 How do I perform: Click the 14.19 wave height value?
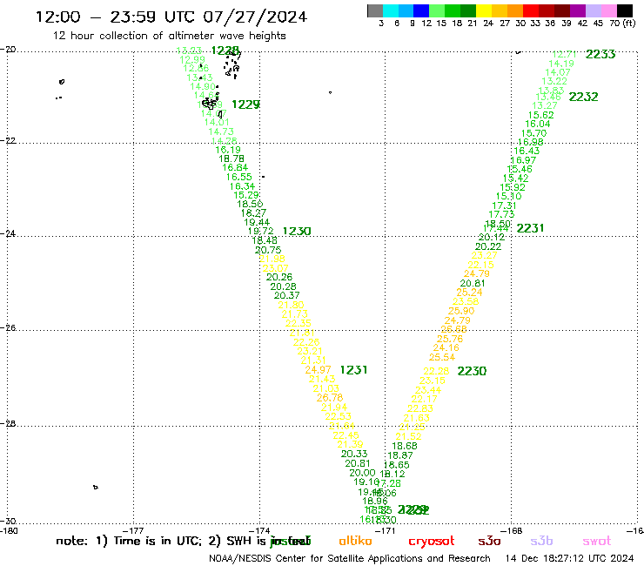[561, 64]
